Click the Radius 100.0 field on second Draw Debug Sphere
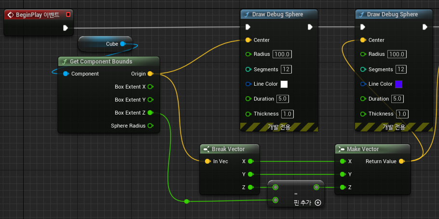The height and width of the screenshot is (219, 439). pos(397,54)
